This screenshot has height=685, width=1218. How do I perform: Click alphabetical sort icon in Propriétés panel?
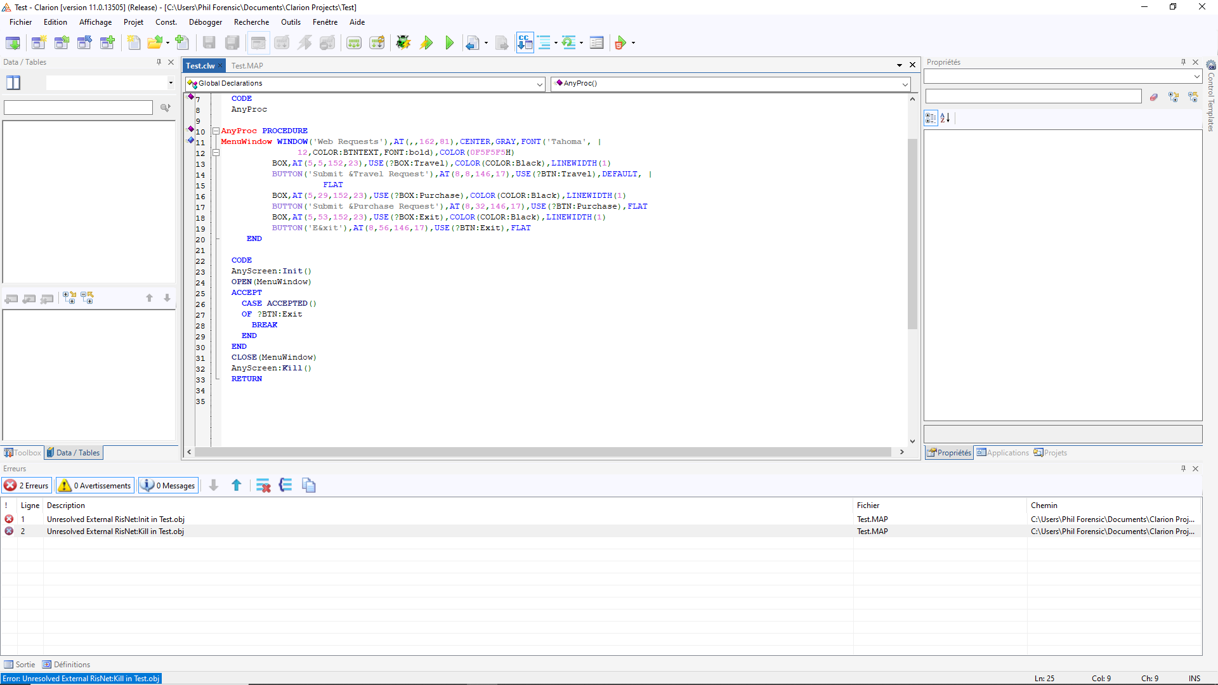pyautogui.click(x=945, y=118)
